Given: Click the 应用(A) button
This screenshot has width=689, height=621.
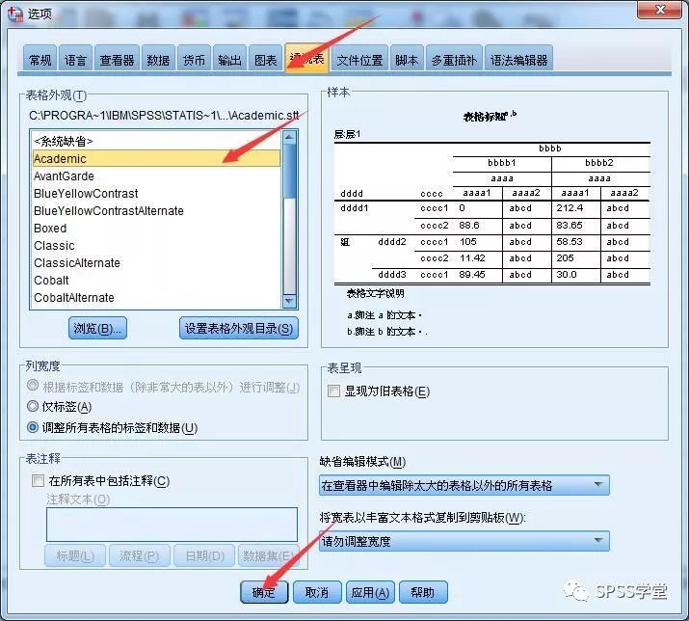Looking at the screenshot, I should click(370, 592).
